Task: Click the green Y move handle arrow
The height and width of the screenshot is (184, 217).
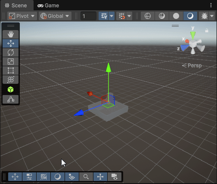Action: (108, 67)
